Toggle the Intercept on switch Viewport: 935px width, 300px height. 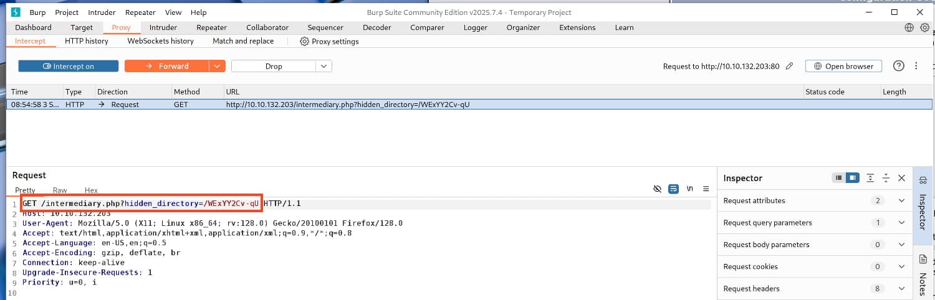(x=68, y=66)
